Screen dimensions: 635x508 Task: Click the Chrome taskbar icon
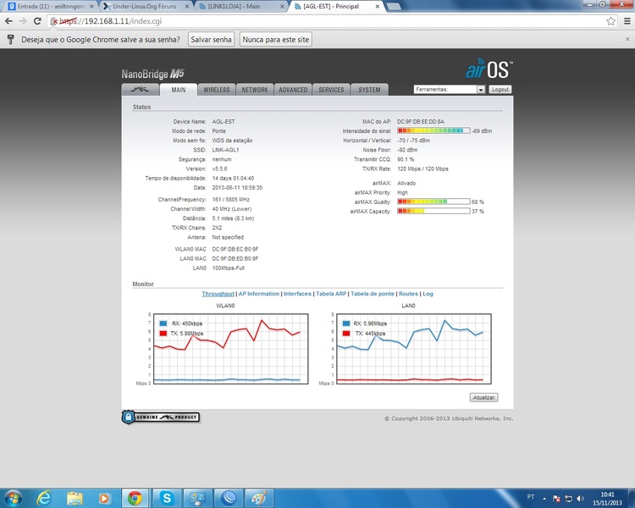pyautogui.click(x=135, y=499)
